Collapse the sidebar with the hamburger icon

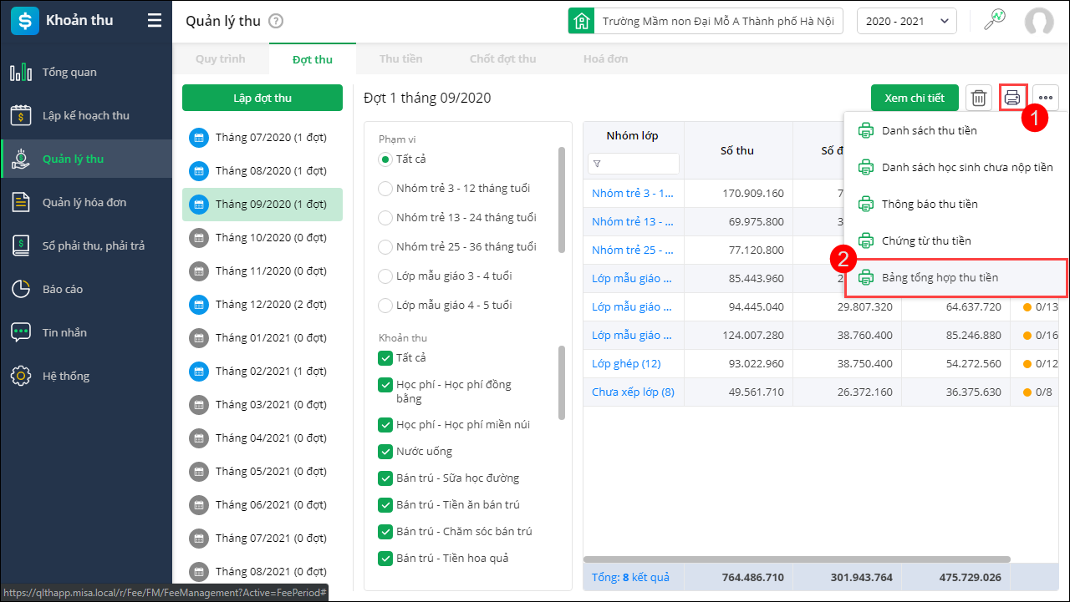[x=155, y=21]
